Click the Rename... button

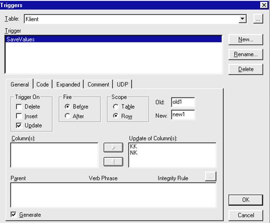[246, 55]
